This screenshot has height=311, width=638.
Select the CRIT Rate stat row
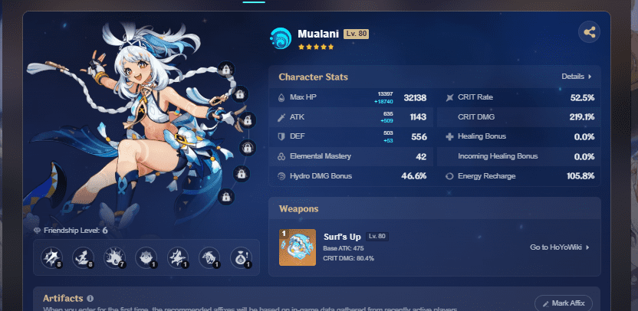point(519,97)
